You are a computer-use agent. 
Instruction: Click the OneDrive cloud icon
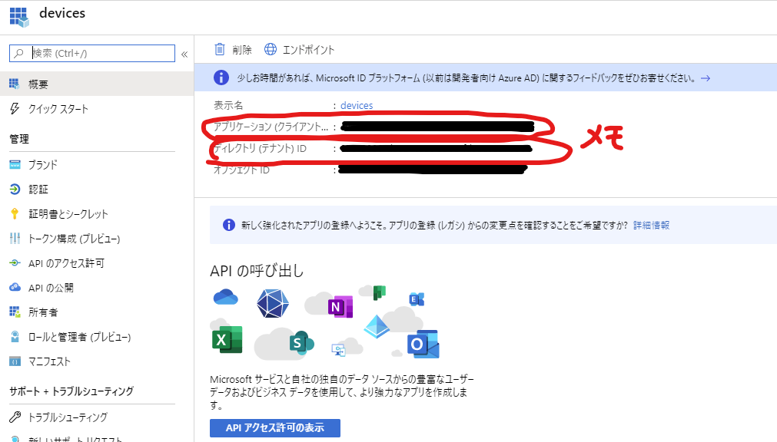point(225,298)
